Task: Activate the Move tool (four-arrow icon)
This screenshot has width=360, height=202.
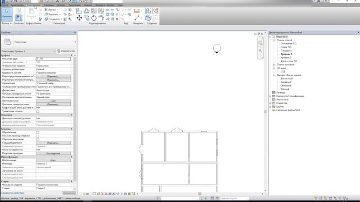Action: coord(79,18)
